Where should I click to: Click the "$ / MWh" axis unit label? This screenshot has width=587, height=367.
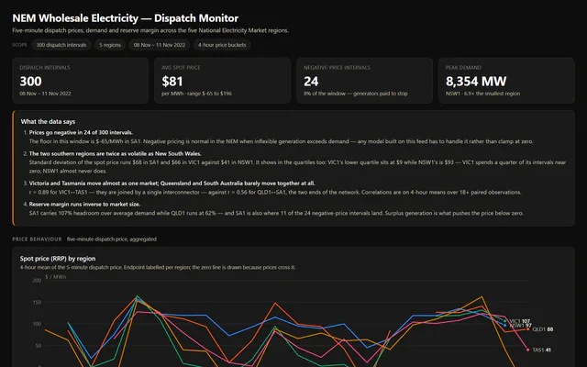(55, 277)
